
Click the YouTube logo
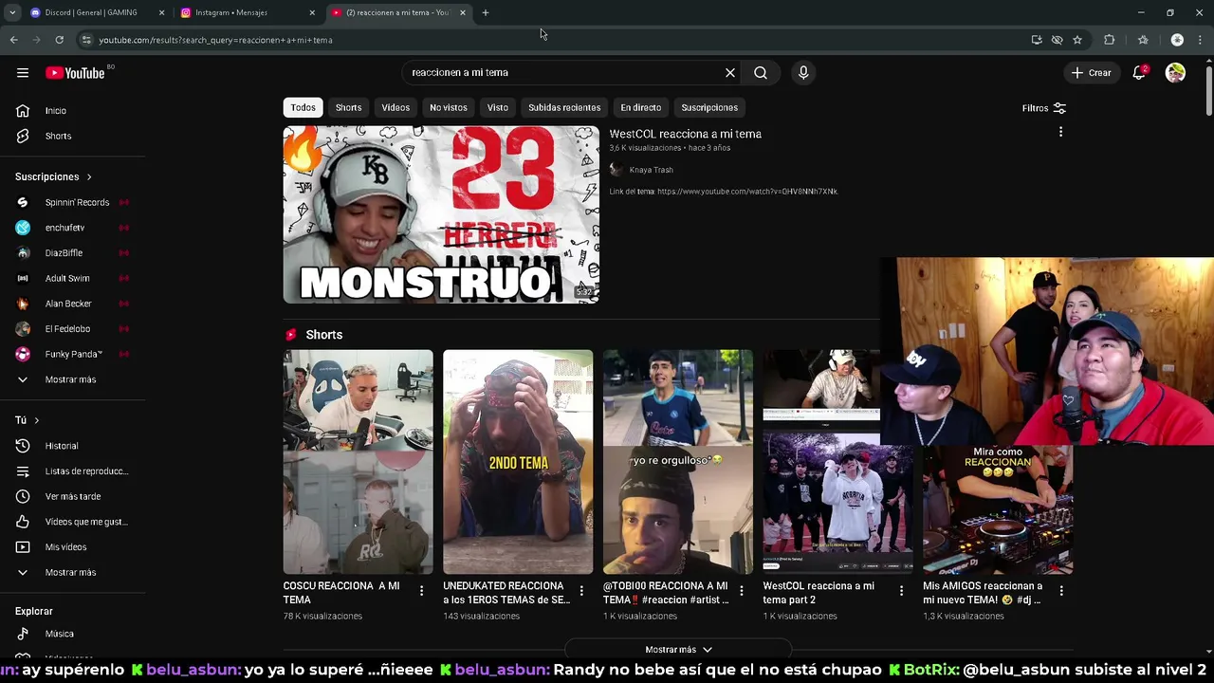point(75,73)
